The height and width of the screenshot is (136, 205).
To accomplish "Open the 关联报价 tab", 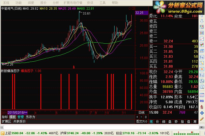I will 19,121.
